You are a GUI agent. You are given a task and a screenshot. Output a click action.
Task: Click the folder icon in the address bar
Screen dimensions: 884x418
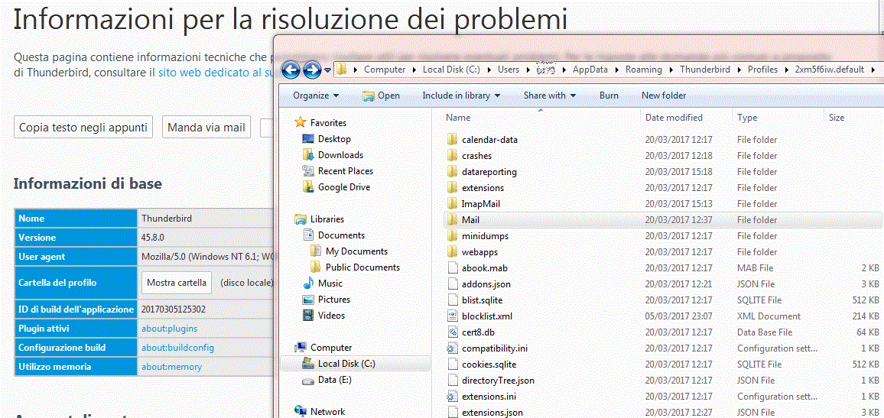click(342, 70)
